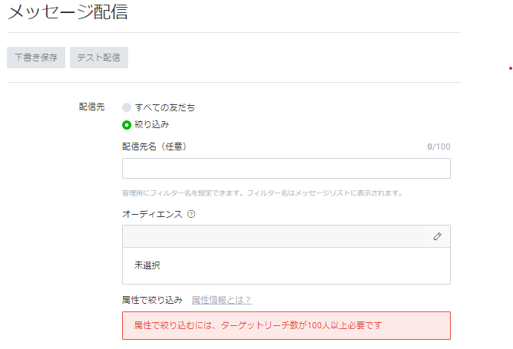Click the gray filter name helper text
513x349 pixels.
[x=262, y=193]
